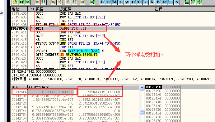Close the debugged program with the X icon
Viewport: 215px width, 122px height.
click(28, 2)
